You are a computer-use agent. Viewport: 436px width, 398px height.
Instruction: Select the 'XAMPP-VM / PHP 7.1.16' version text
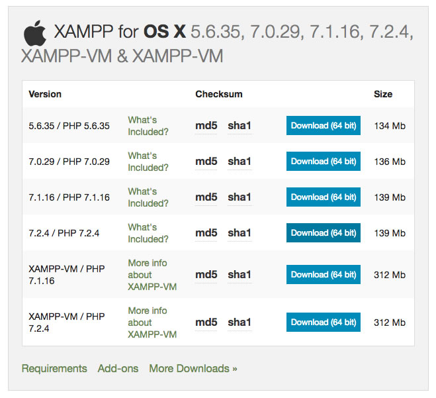click(67, 275)
